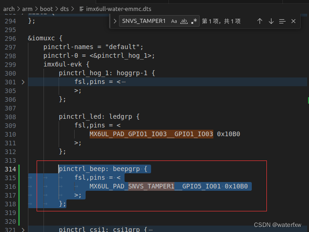309x232 pixels.
Task: Click 'fsl,pins = <' on line 309
Action: [98, 125]
